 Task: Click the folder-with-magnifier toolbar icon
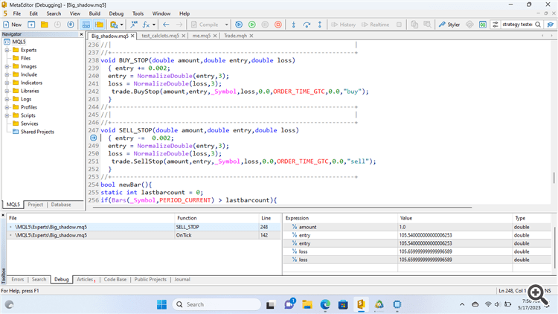(114, 25)
